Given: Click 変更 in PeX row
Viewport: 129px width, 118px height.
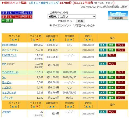Looking at the screenshot, I should click(103, 64).
